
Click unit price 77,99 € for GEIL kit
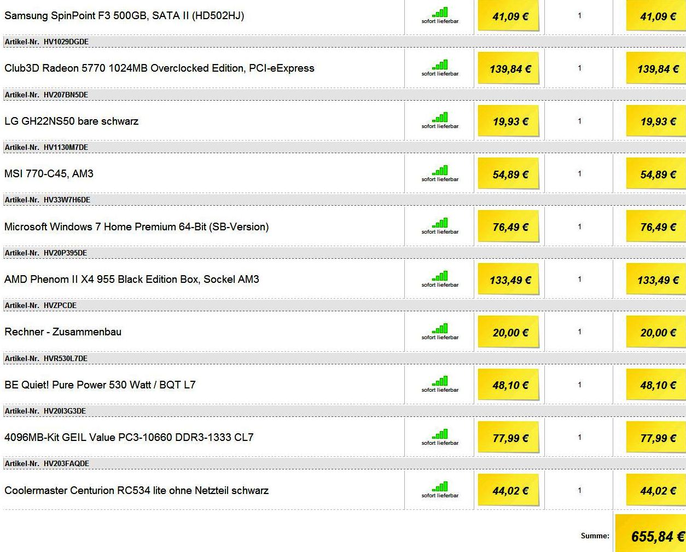click(x=509, y=438)
